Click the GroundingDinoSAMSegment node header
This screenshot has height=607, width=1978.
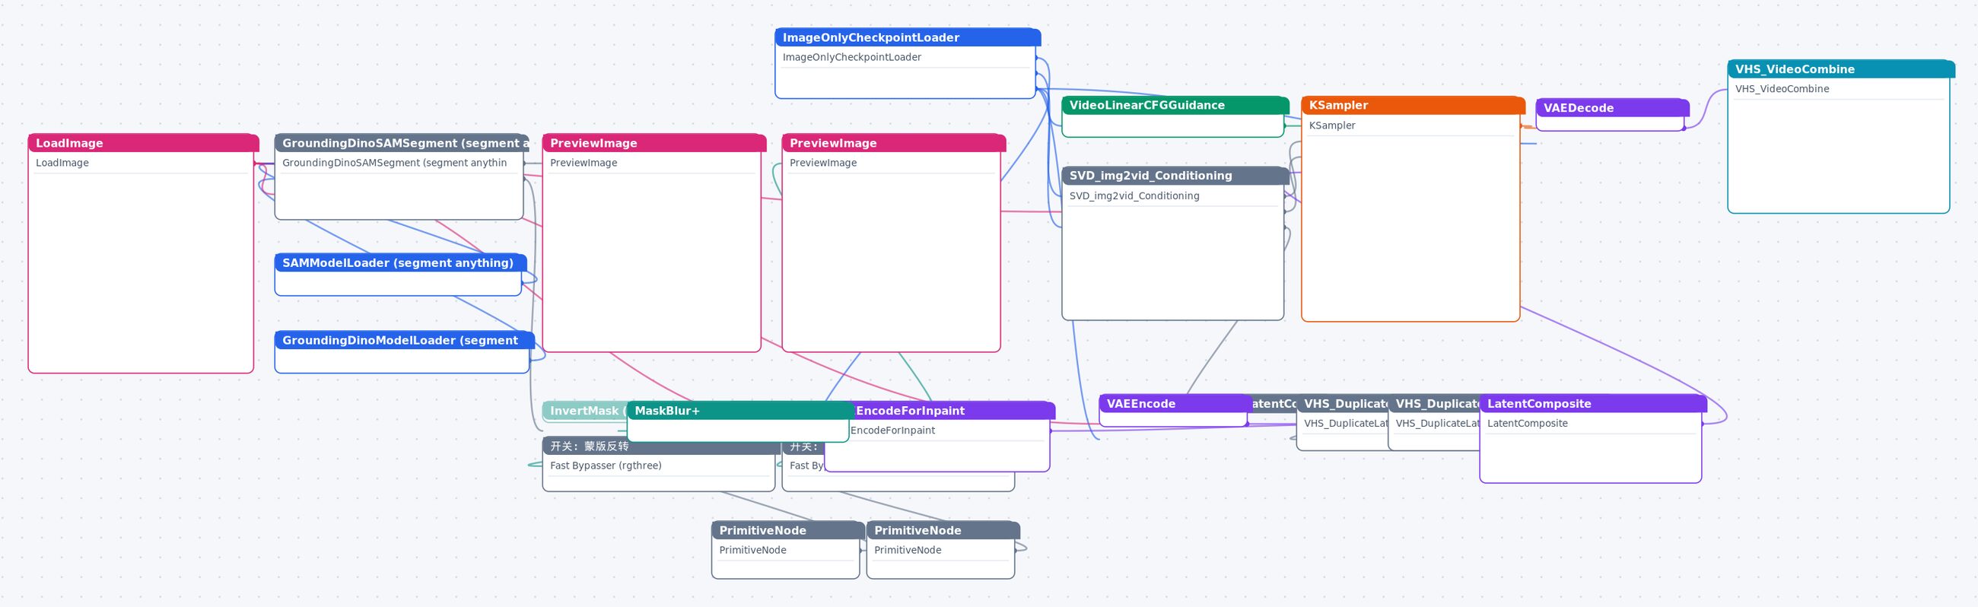(402, 143)
